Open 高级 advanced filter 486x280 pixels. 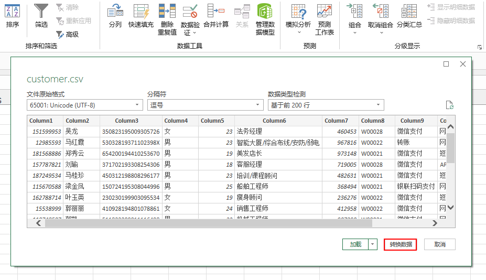(67, 35)
